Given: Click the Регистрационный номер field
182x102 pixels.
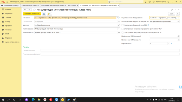Looking at the screenshot, I should coord(110,54).
